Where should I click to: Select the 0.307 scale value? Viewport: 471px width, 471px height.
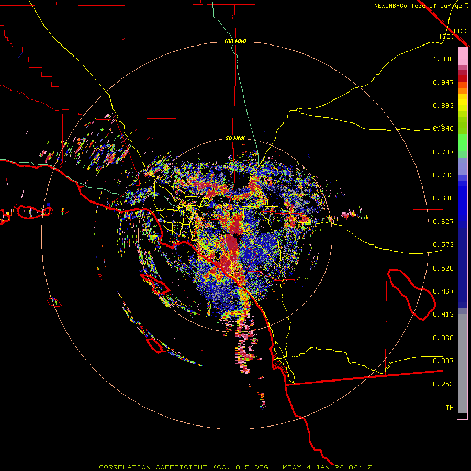[443, 361]
